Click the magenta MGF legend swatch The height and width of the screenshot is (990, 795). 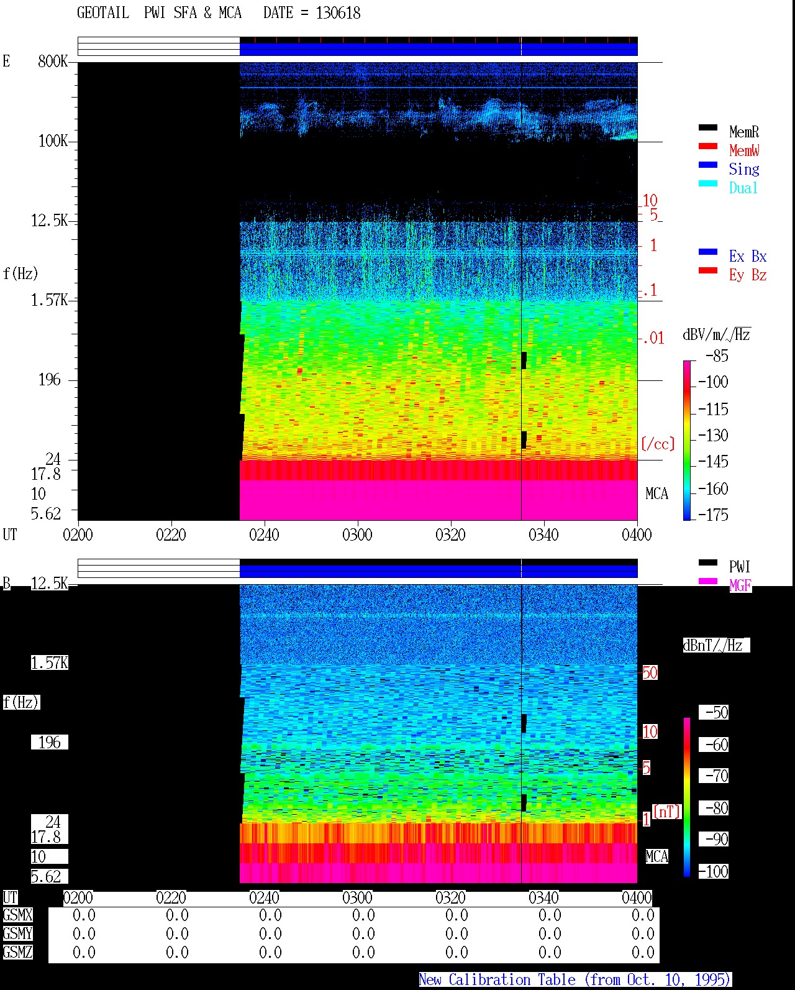(708, 581)
